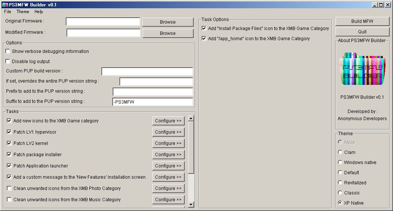Click the override entire PUP version string field
This screenshot has height=211, width=393.
[x=156, y=81]
